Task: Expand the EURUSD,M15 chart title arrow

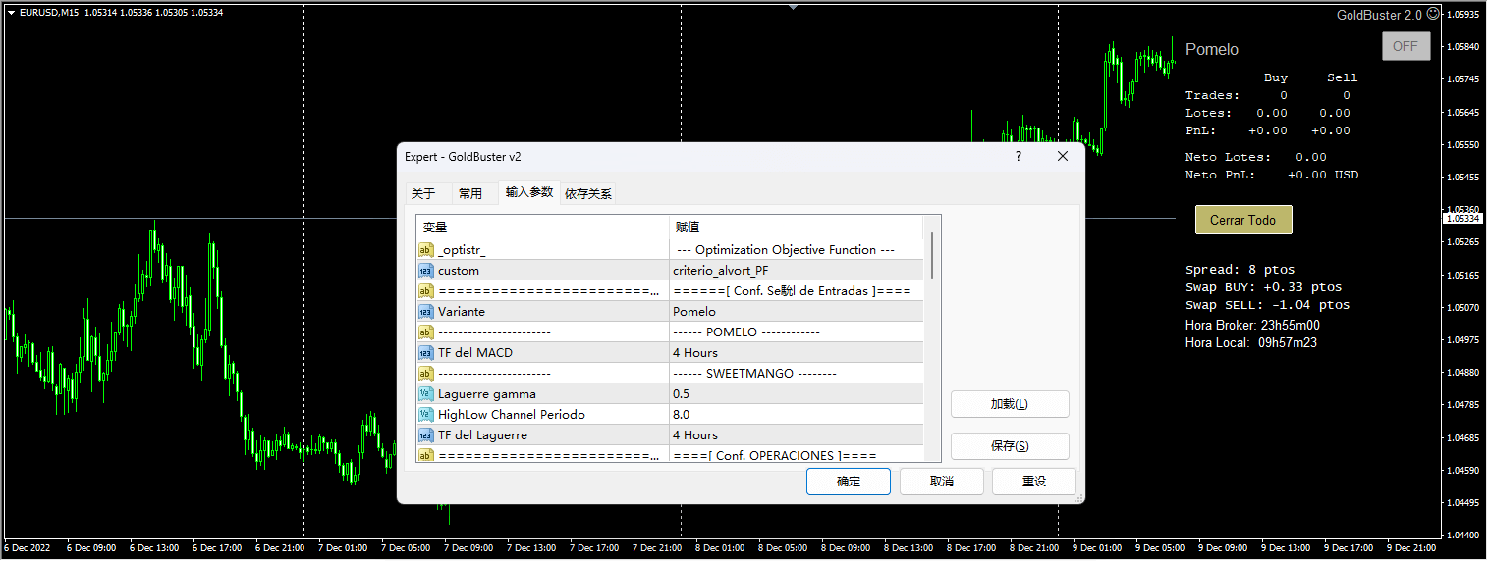Action: pos(11,12)
